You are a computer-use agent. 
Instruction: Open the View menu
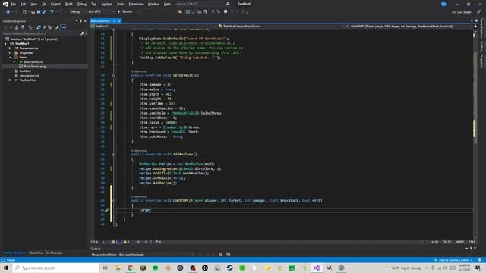point(33,4)
